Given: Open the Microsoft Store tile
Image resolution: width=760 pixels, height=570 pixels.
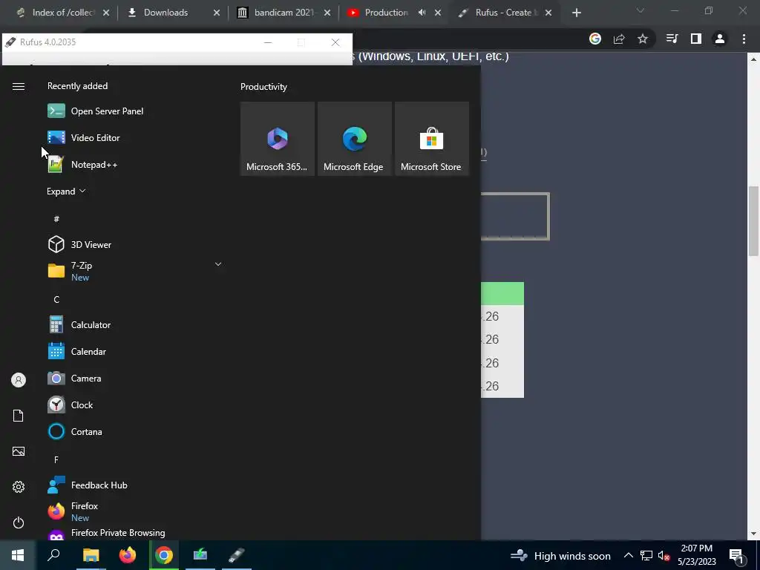Looking at the screenshot, I should [x=432, y=139].
